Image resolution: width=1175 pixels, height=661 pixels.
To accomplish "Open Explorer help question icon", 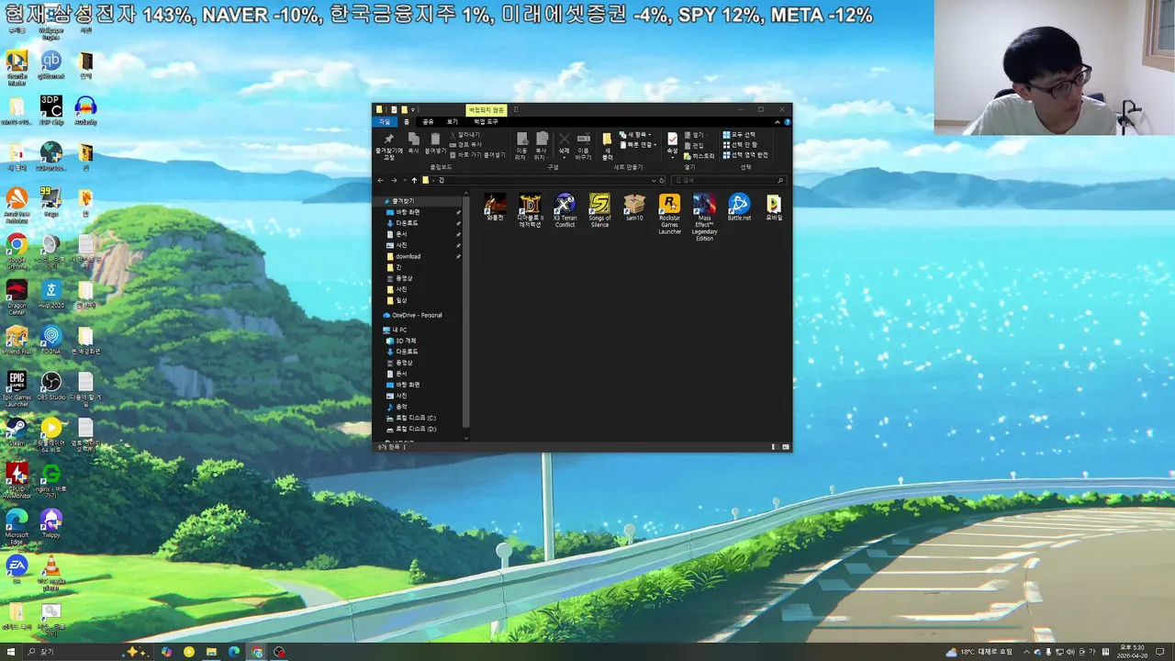I will [787, 122].
